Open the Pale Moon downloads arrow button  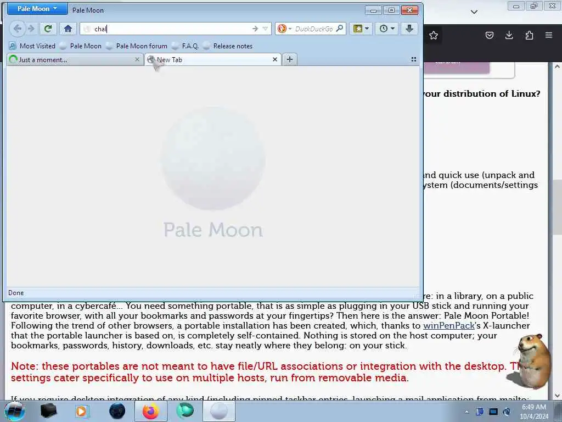pos(409,29)
